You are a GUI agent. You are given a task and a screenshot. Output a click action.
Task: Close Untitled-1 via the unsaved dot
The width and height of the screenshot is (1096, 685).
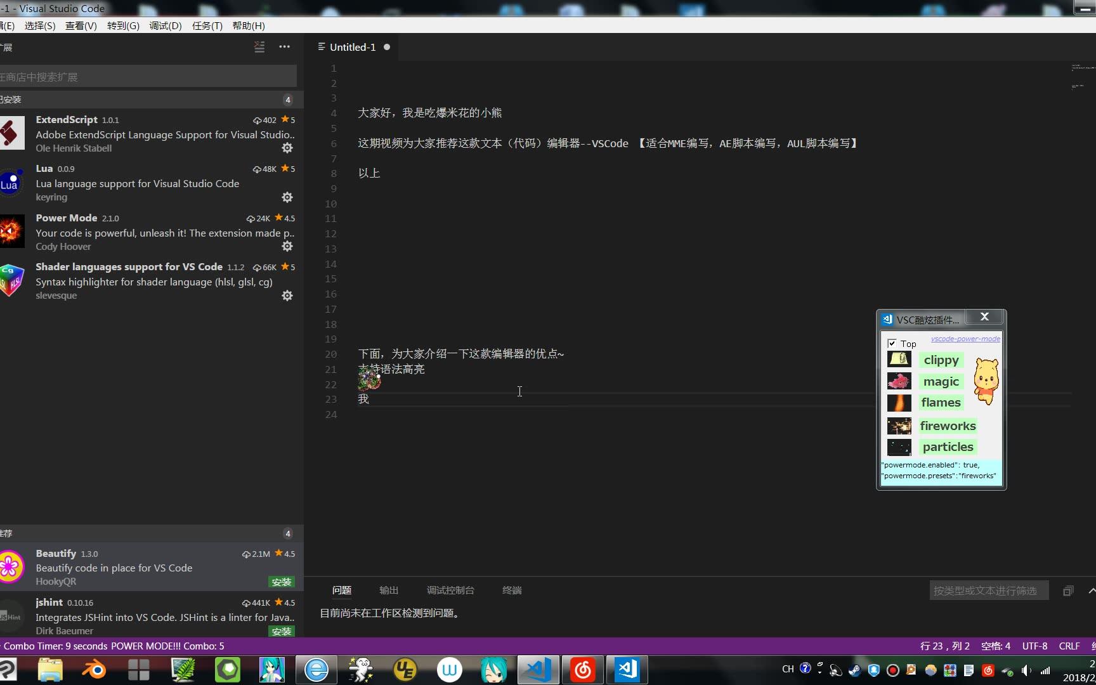point(387,47)
